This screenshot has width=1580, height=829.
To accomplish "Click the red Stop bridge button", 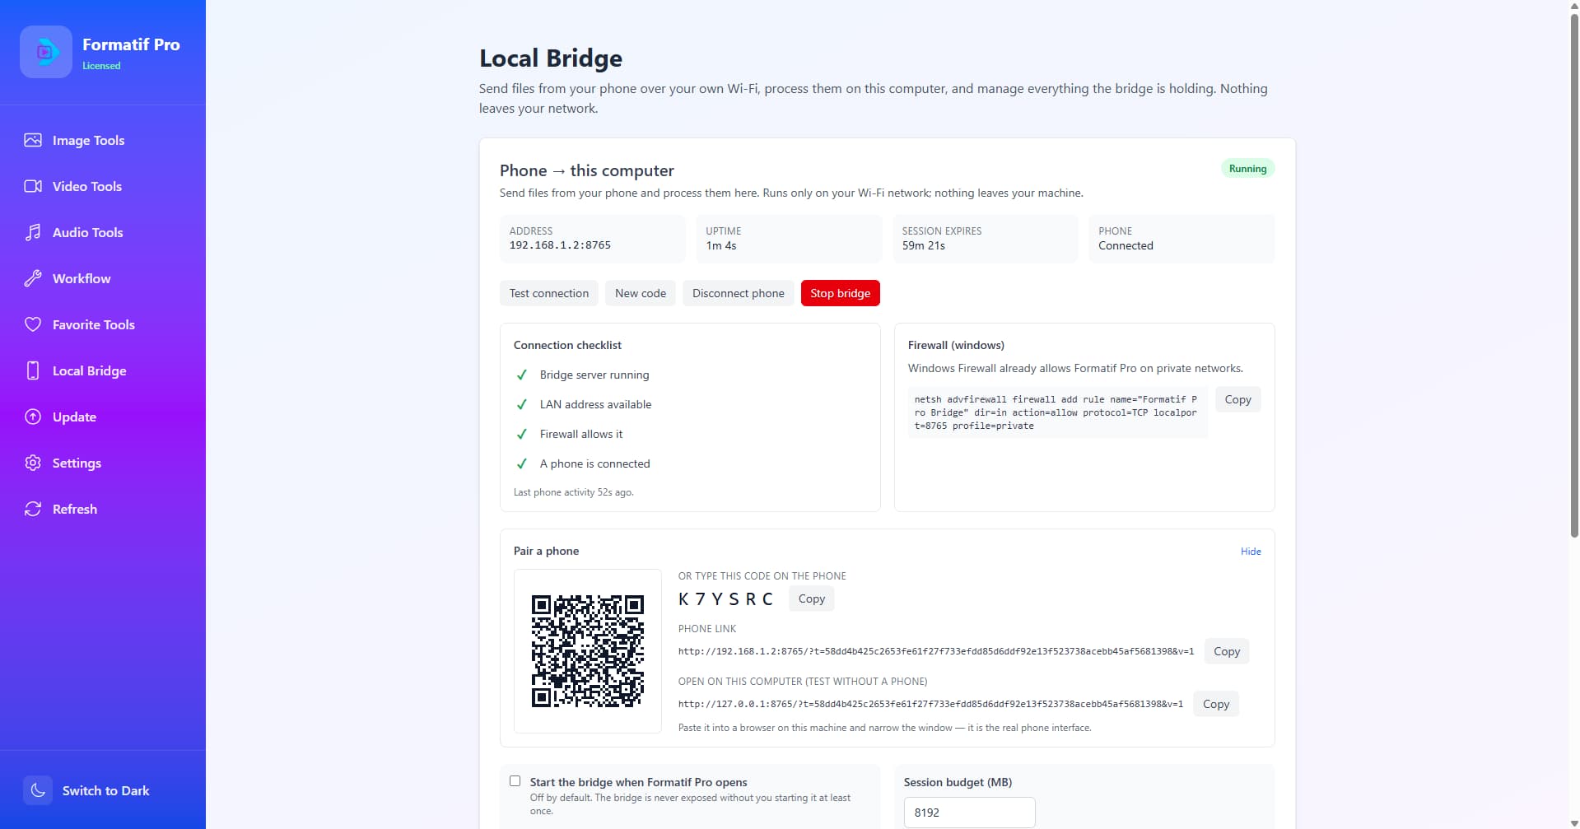I will coord(841,293).
